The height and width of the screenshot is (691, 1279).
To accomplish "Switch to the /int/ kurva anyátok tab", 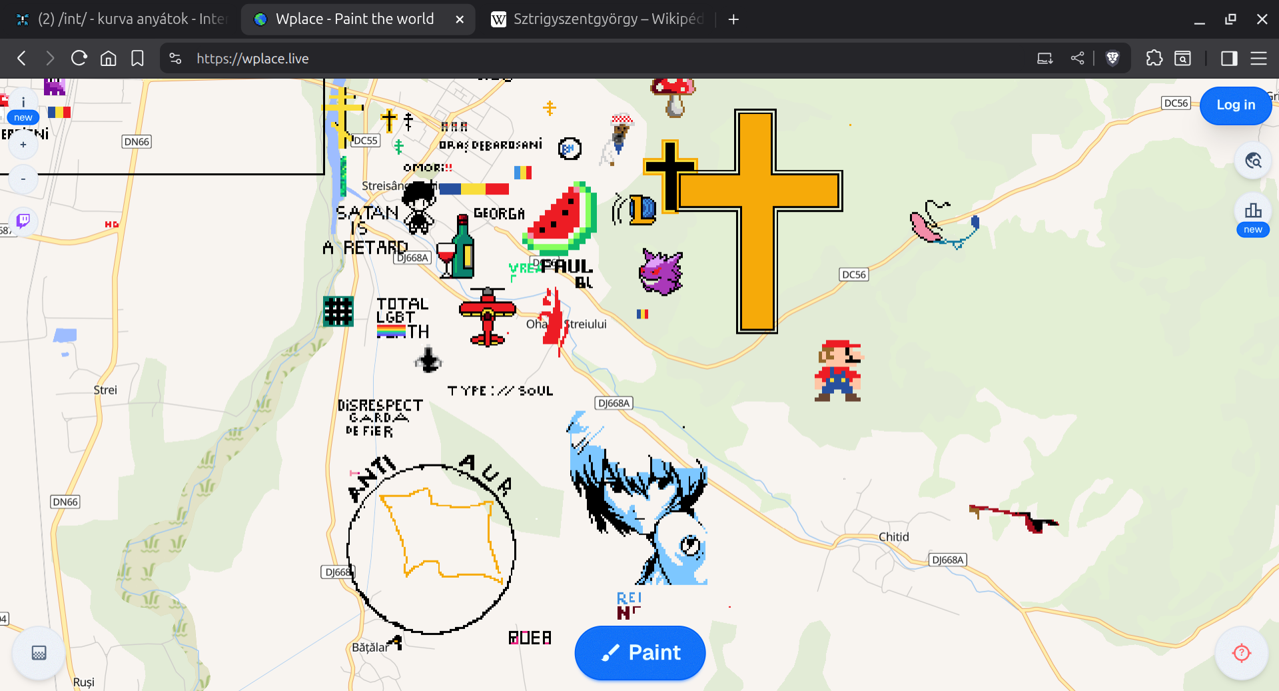I will pos(122,19).
